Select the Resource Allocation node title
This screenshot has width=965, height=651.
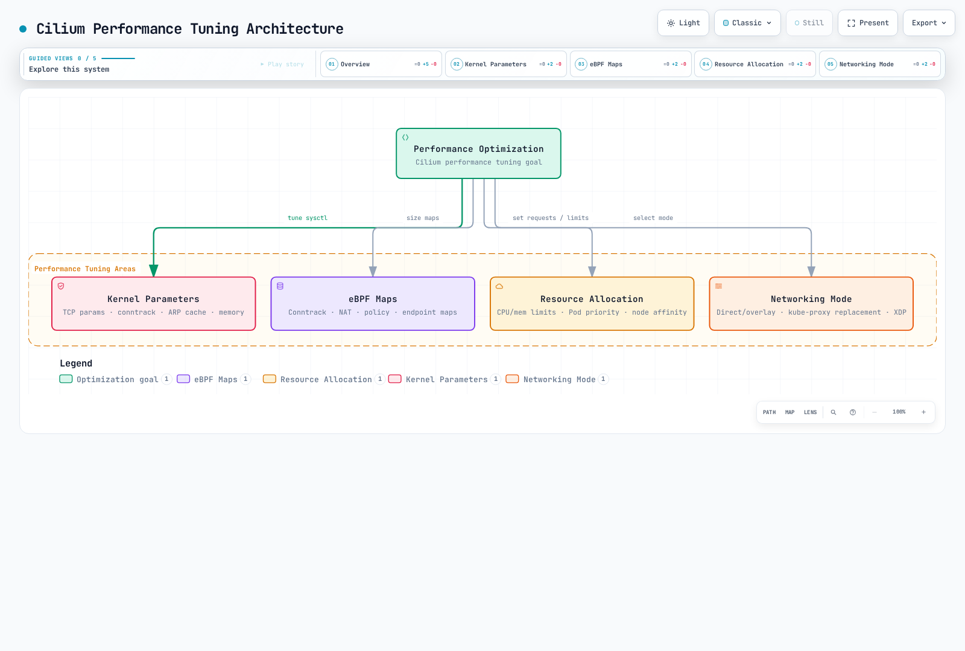tap(592, 299)
